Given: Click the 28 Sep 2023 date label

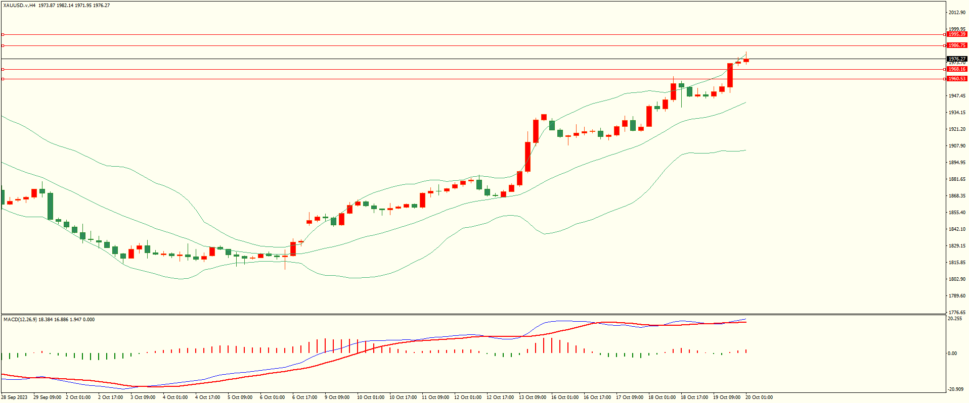Looking at the screenshot, I should point(14,397).
